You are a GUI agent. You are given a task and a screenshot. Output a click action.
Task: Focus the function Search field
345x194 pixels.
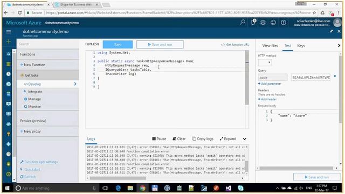pos(48,44)
